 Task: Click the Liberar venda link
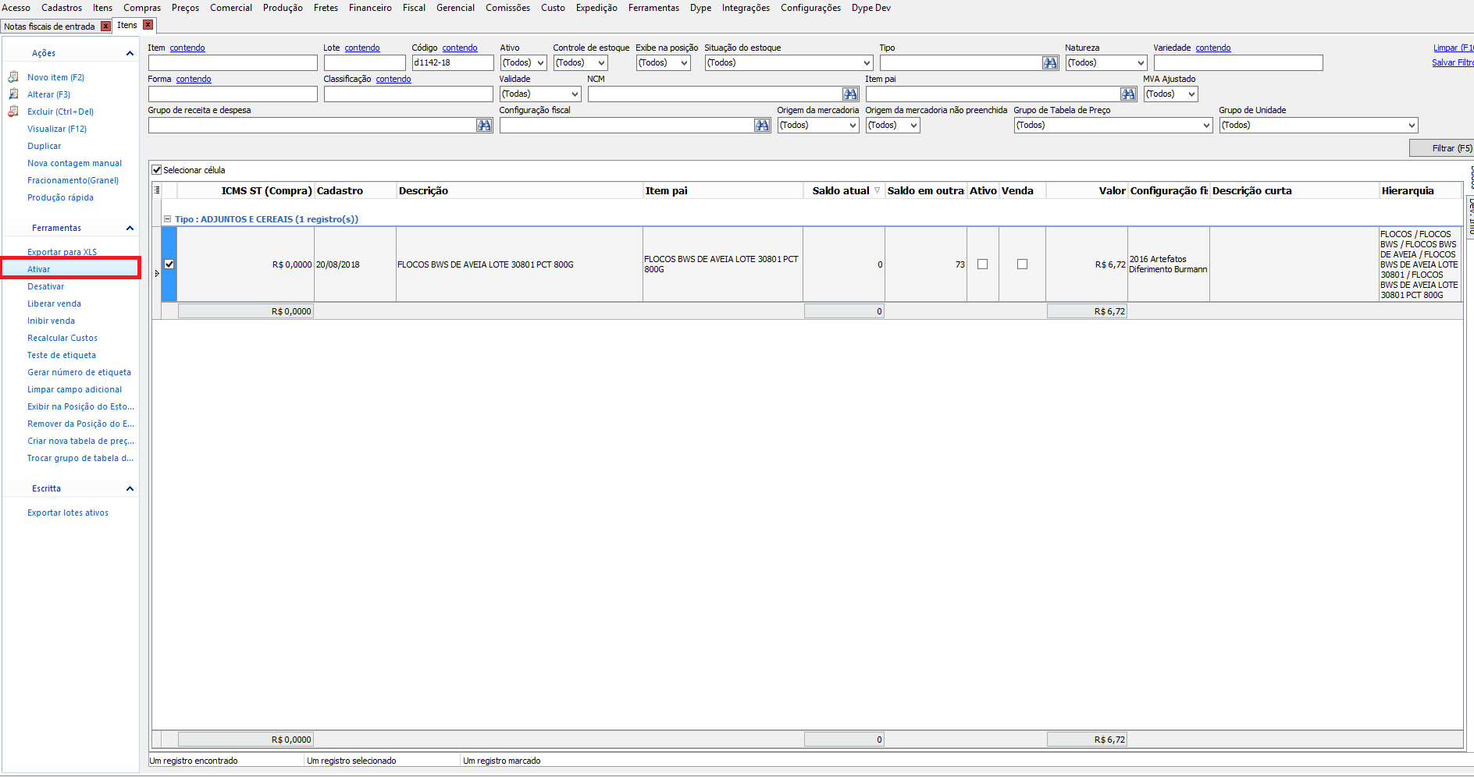(55, 303)
